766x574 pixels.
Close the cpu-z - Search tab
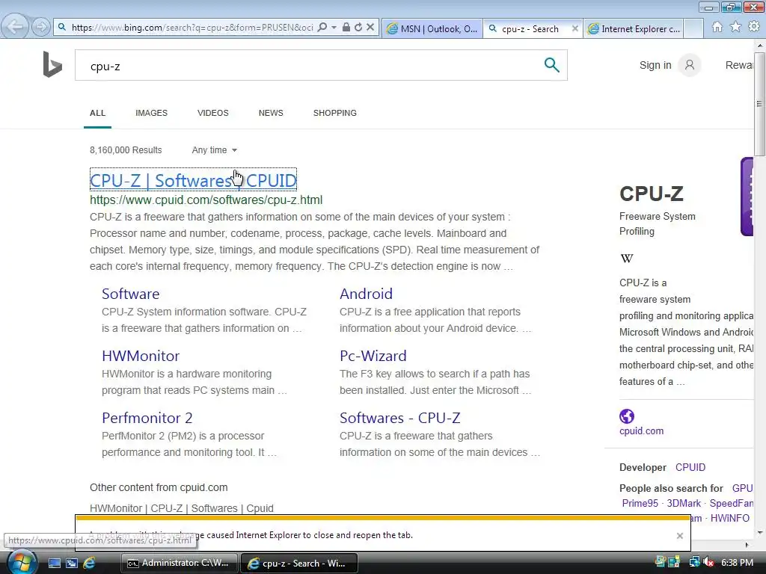click(575, 29)
